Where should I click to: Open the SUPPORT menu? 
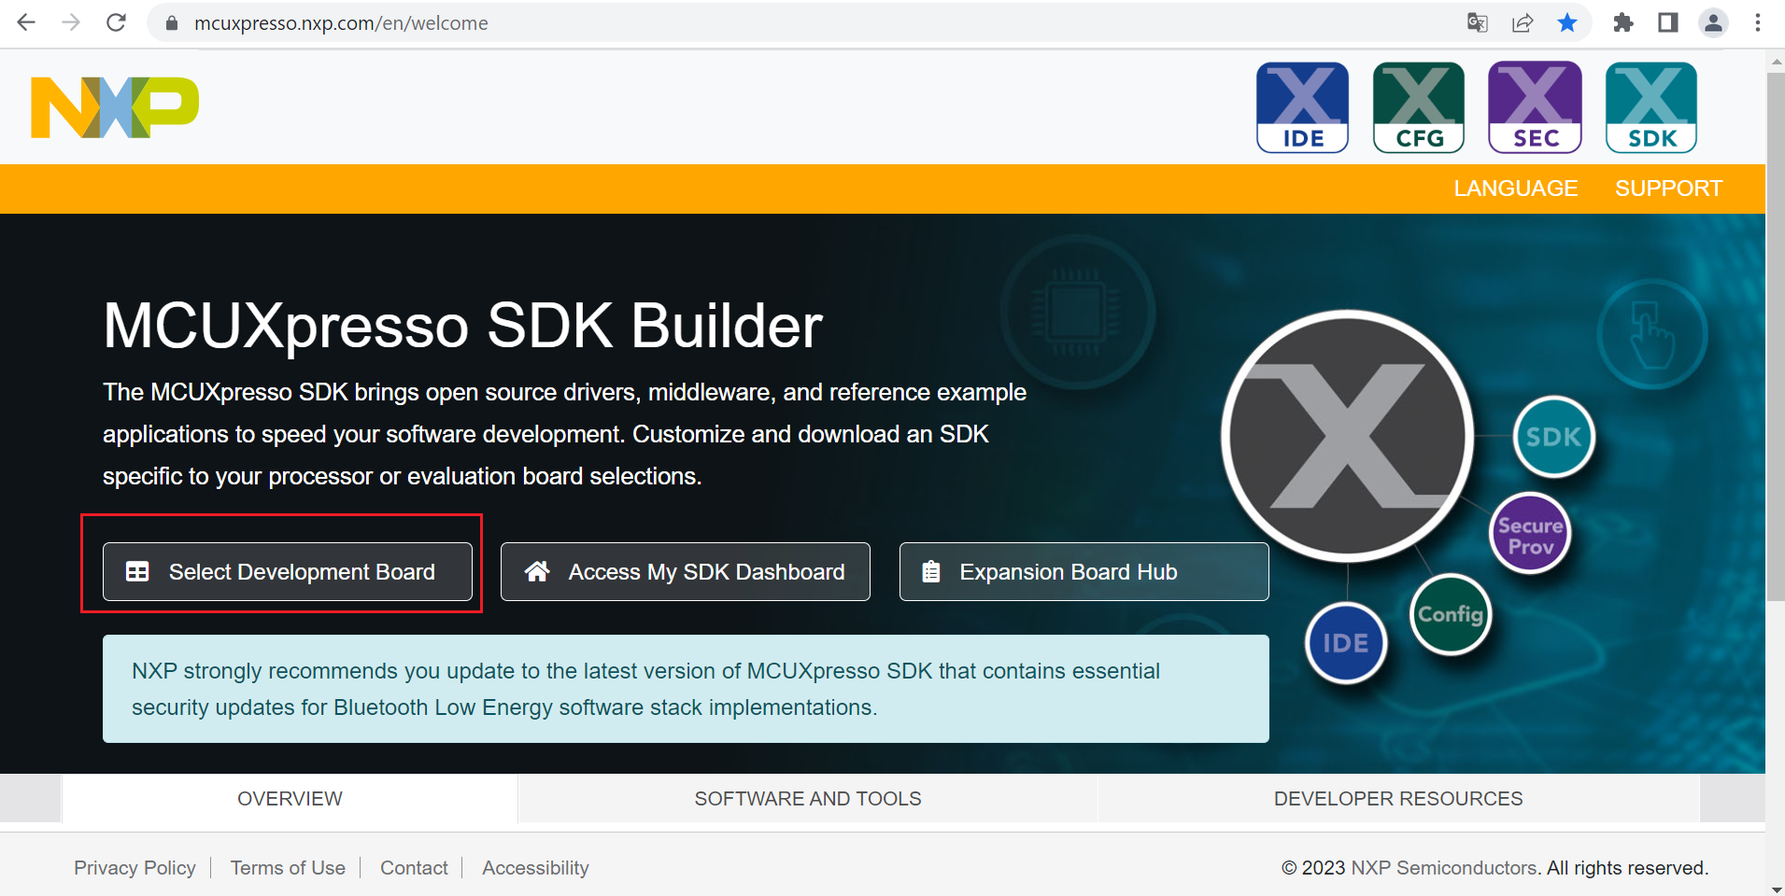click(x=1668, y=189)
